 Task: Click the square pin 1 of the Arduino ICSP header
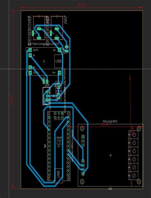click(62, 113)
